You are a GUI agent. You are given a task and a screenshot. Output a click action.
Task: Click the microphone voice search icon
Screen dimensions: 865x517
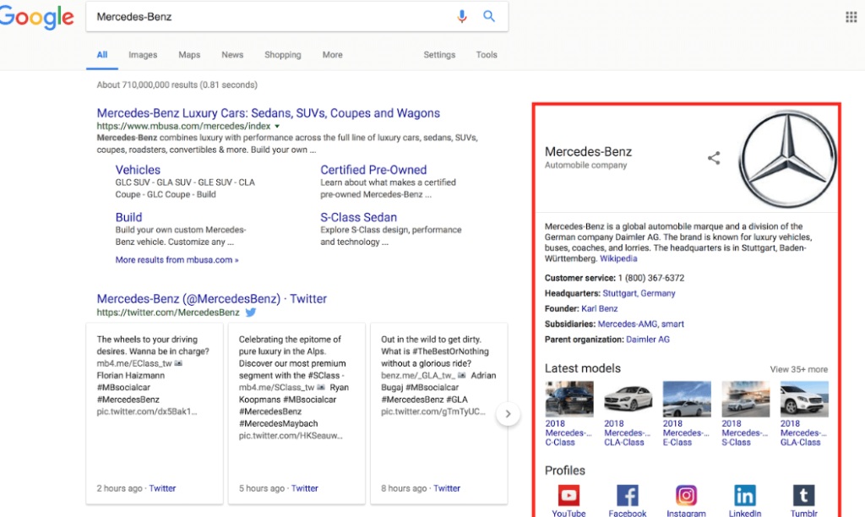point(462,17)
